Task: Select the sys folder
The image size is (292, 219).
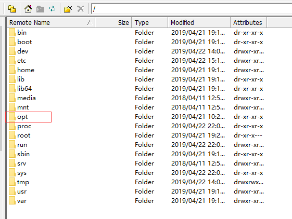Action: pos(22,173)
